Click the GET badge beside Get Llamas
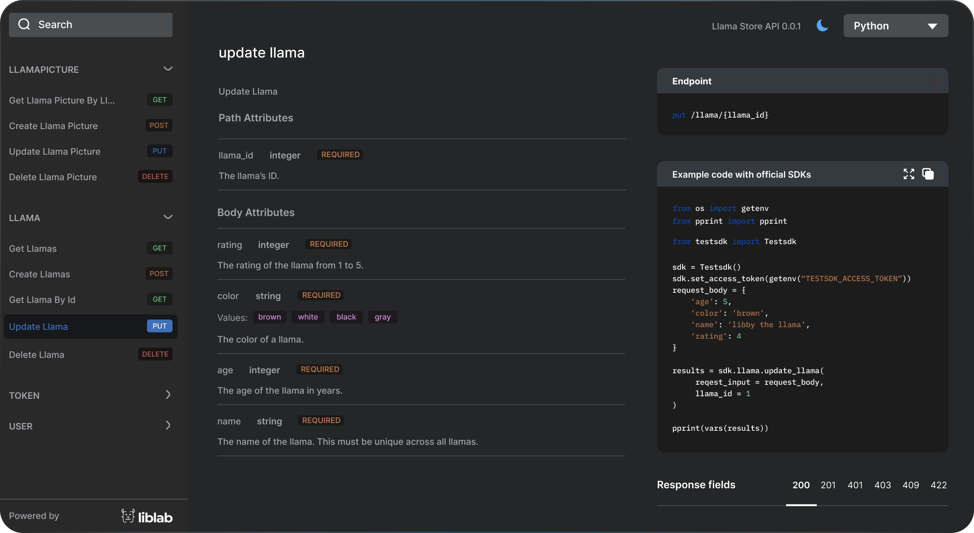 (159, 248)
